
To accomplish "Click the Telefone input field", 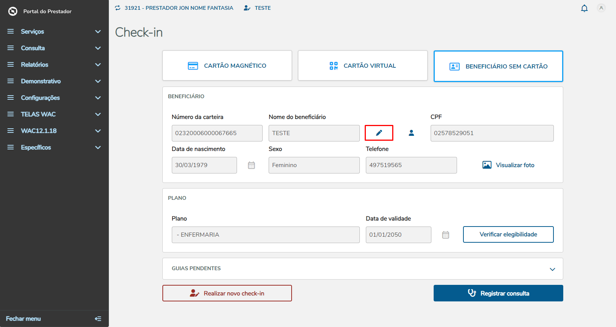I will 411,165.
